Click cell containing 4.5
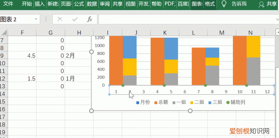Viewport: 279px width, 138px height. 22,56
